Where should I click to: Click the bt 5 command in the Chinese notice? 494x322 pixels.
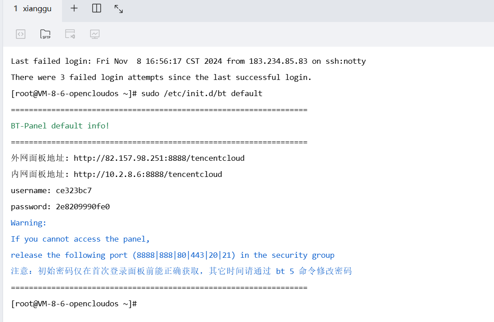tap(285, 271)
